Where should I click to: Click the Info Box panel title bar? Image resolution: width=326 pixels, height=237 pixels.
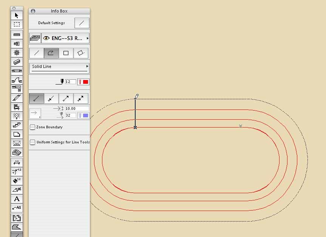[59, 11]
